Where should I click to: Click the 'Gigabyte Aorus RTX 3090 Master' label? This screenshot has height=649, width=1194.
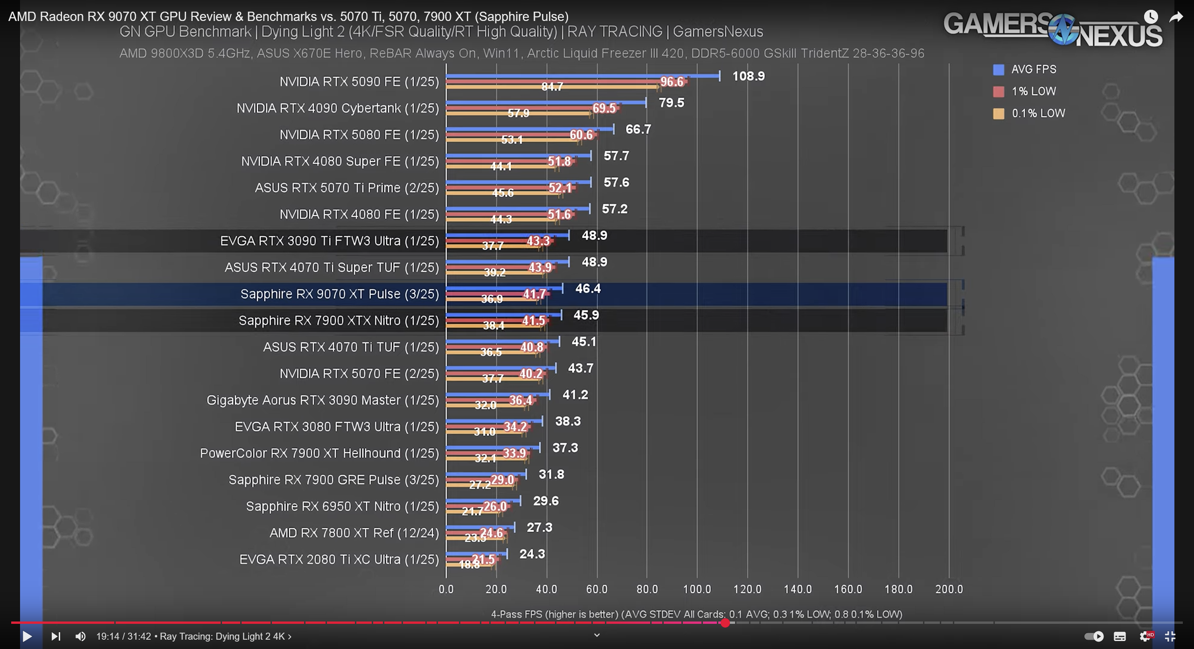323,400
